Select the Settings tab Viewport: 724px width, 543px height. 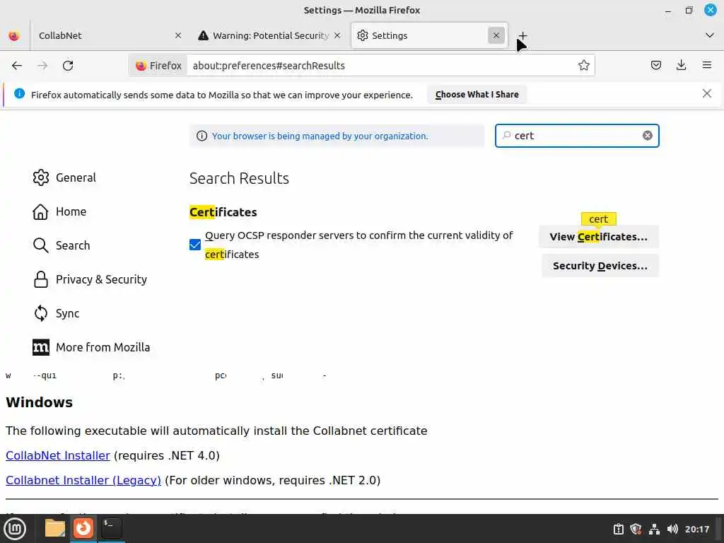[429, 35]
